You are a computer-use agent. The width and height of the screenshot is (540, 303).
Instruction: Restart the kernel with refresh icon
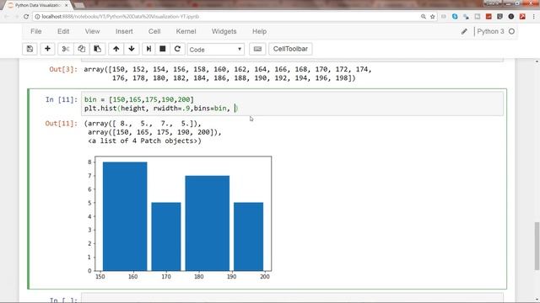pos(177,49)
